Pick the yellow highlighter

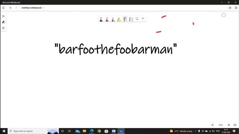[x=119, y=19]
